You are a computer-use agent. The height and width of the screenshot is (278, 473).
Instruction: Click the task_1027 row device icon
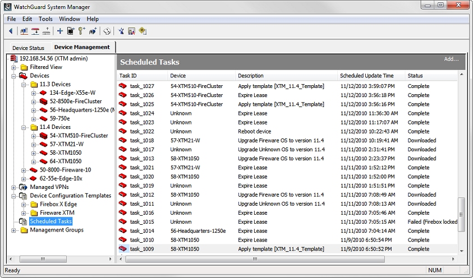coord(123,86)
